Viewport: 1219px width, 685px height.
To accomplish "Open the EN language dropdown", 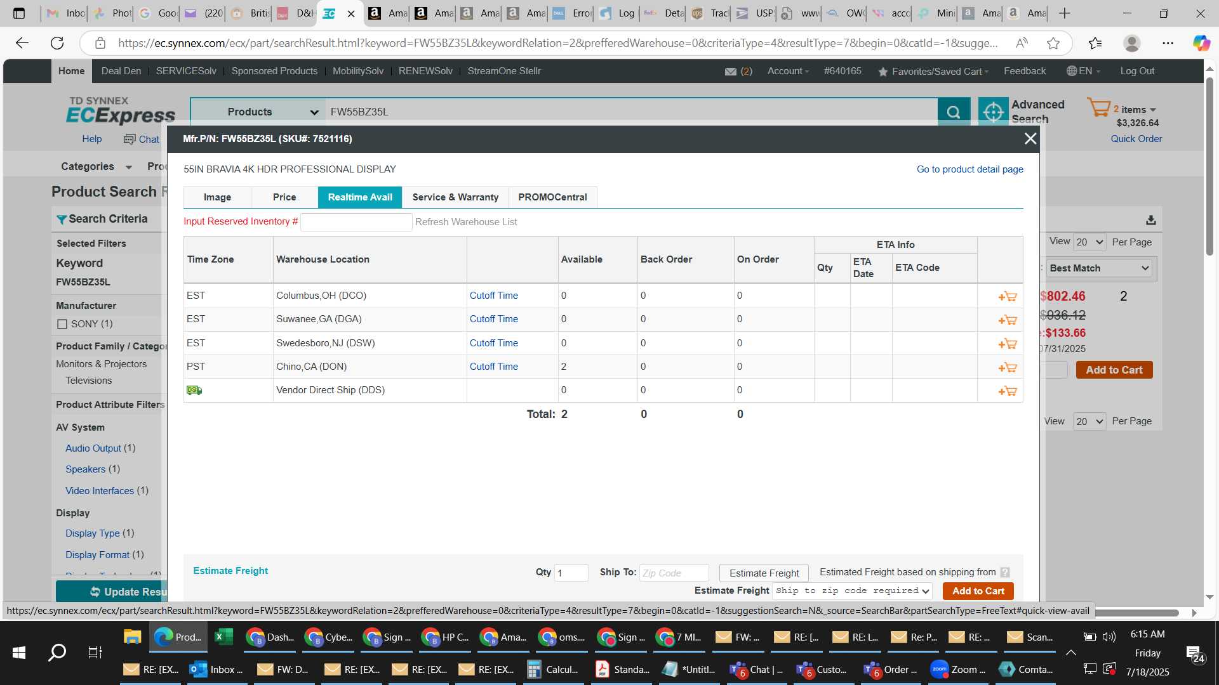I will click(x=1084, y=71).
